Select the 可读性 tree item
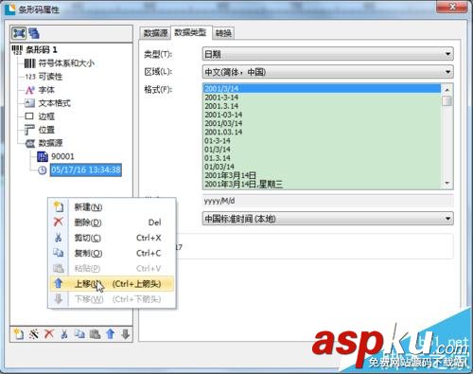The height and width of the screenshot is (374, 473). coord(50,77)
